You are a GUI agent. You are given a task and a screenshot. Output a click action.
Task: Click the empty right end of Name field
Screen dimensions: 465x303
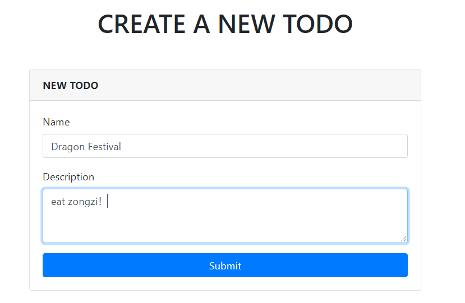click(337, 146)
